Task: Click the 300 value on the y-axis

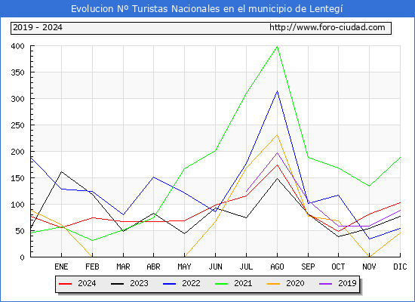Action: (x=17, y=99)
